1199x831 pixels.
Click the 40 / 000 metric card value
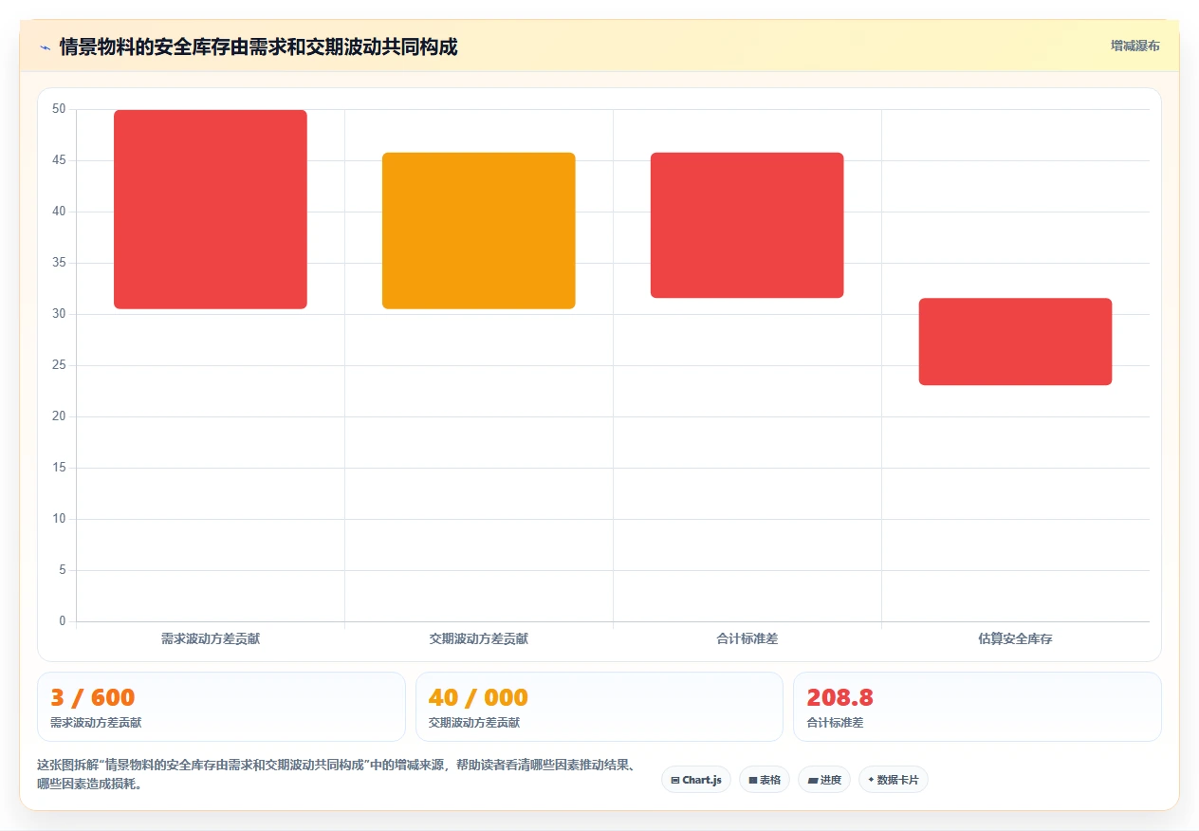(x=478, y=697)
